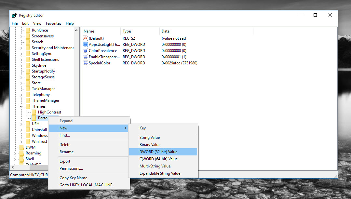Click the AppsUseLightTheme DWORD value icon
The height and width of the screenshot is (199, 351).
[x=86, y=45]
